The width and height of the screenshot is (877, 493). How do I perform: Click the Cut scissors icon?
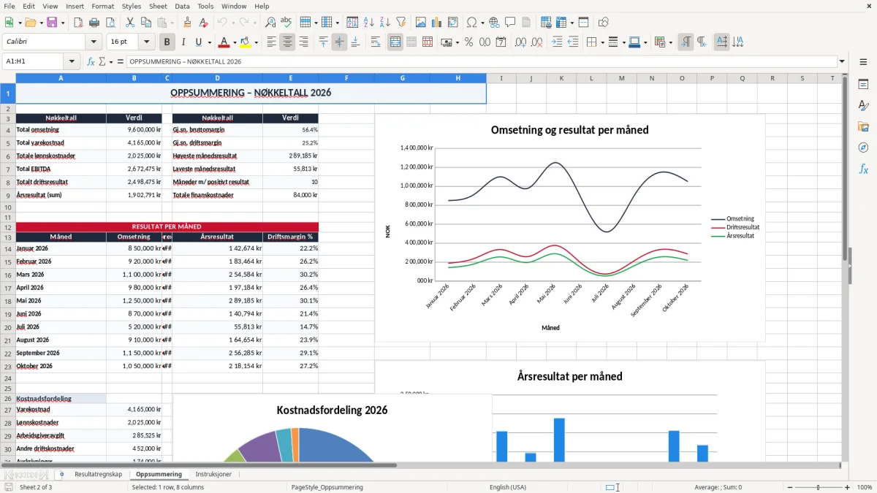[129, 23]
